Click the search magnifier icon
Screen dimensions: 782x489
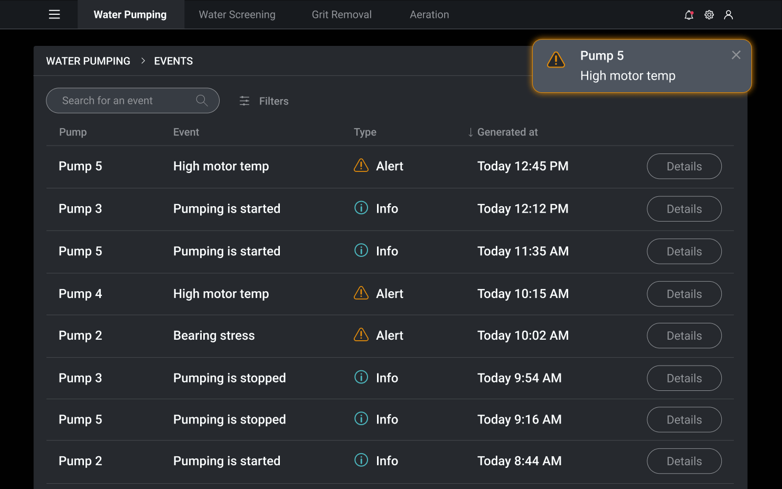tap(202, 100)
